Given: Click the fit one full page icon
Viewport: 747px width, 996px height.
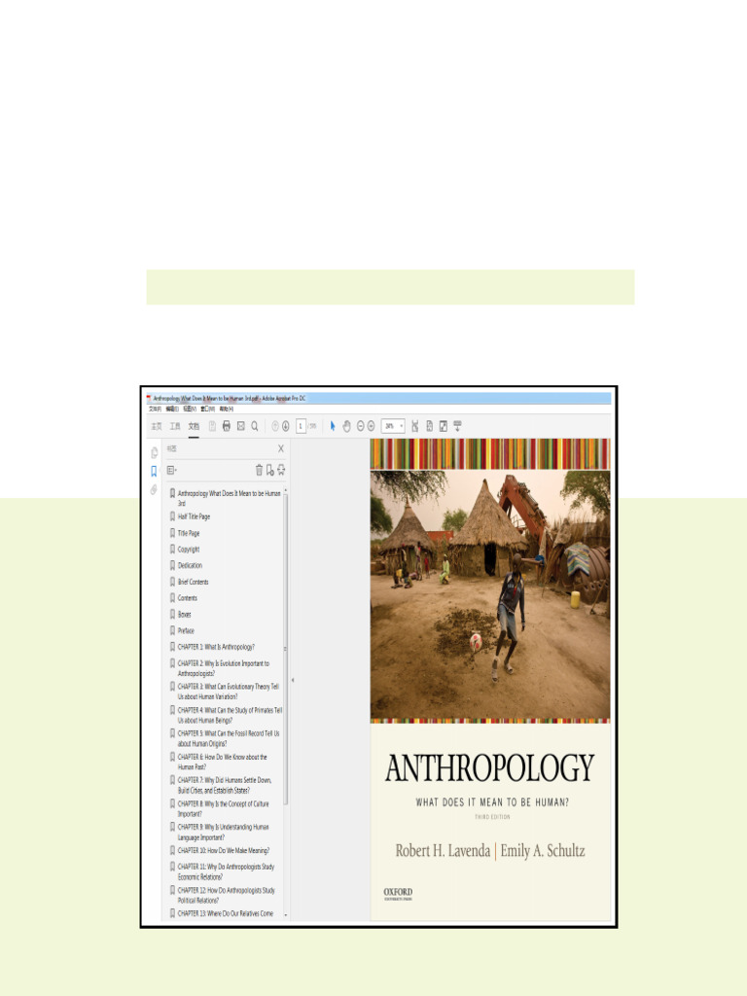Looking at the screenshot, I should pyautogui.click(x=429, y=426).
